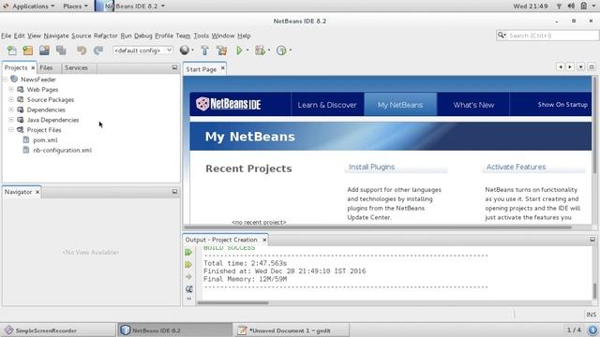Open the Learn & Discover tab
The height and width of the screenshot is (337, 600).
coord(327,105)
